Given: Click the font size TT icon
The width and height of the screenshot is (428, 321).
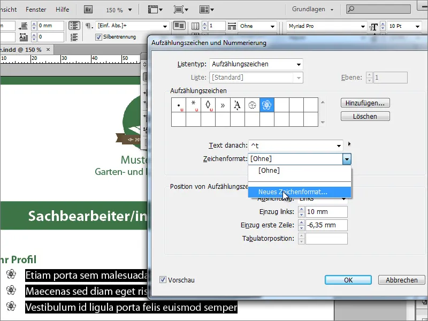Looking at the screenshot, I should pos(373,27).
